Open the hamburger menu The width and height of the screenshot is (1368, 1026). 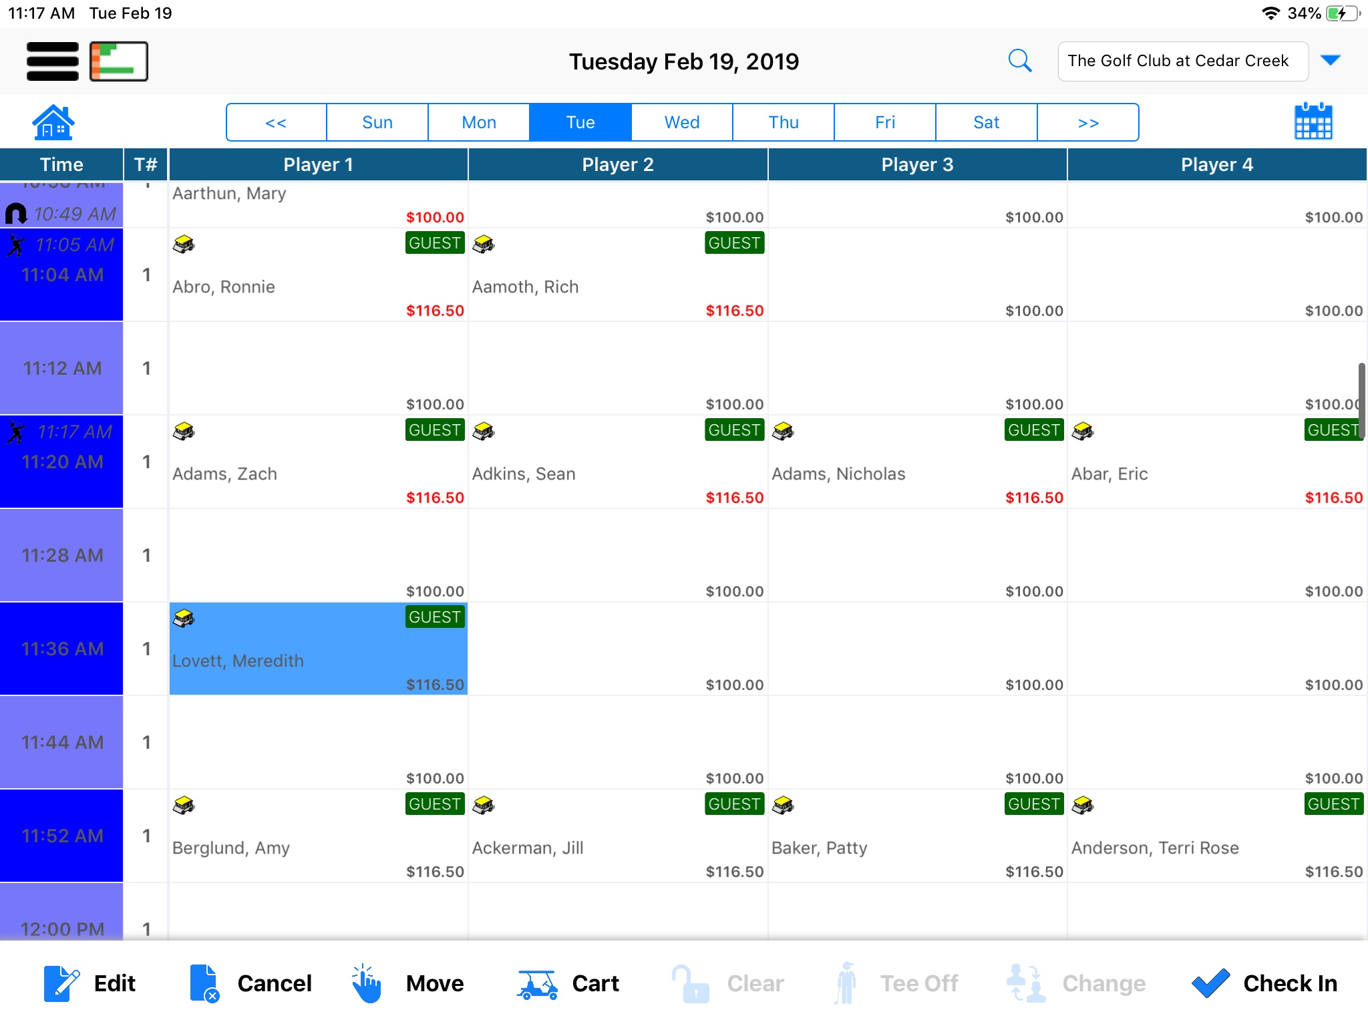[x=52, y=61]
